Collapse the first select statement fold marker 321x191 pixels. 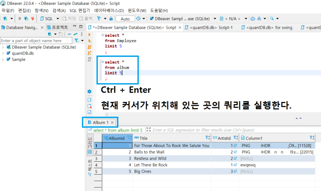pos(103,35)
